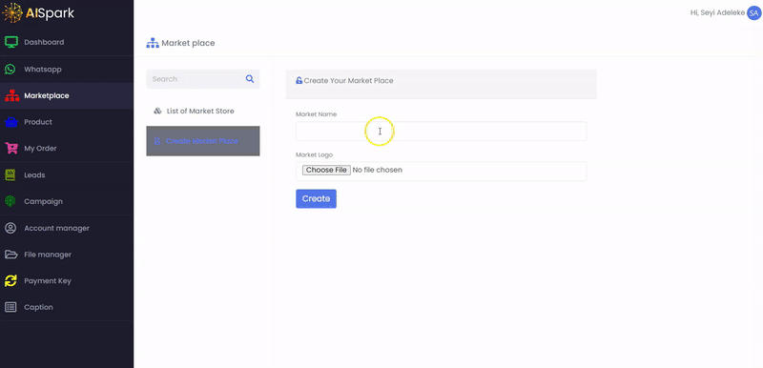Click the blue Create button
Image resolution: width=763 pixels, height=368 pixels.
[316, 199]
